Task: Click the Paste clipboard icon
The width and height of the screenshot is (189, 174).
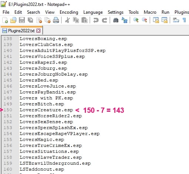Action: coord(84,20)
